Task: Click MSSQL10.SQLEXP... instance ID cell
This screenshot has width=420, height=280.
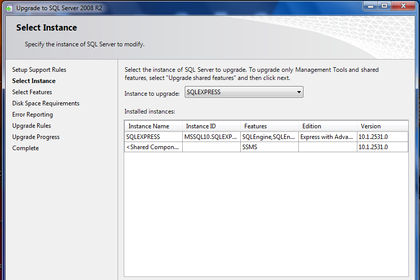Action: click(211, 137)
